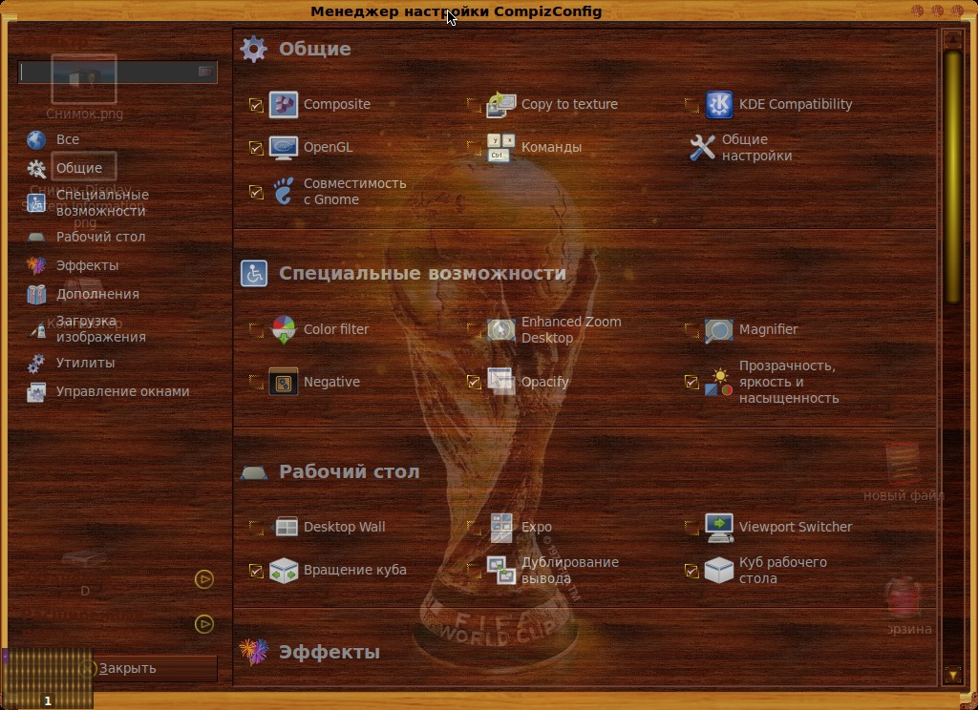Open the OpenGL plugin icon
The height and width of the screenshot is (710, 978).
(283, 148)
